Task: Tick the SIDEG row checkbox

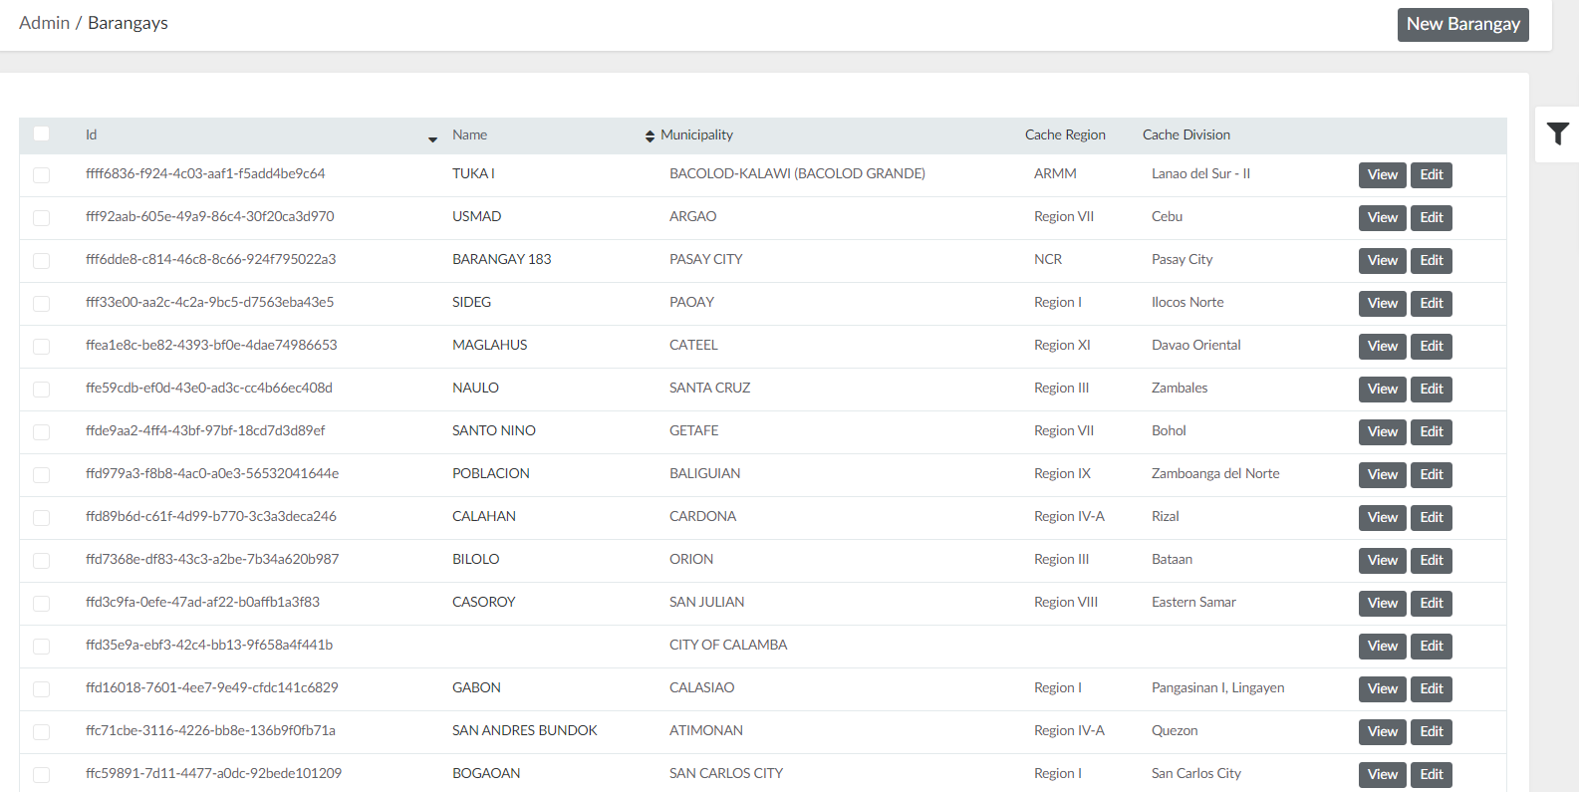Action: 41,304
